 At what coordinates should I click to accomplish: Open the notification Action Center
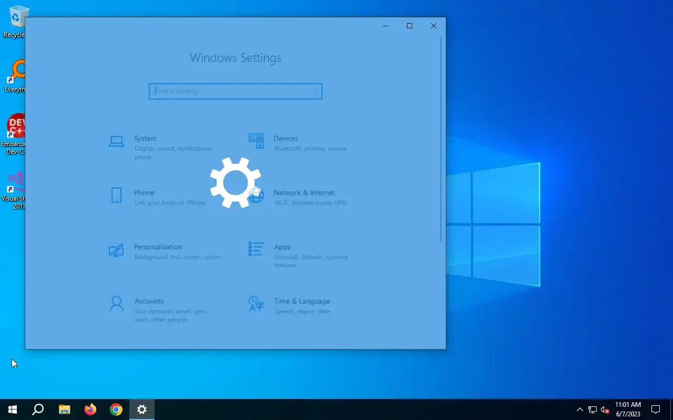point(656,409)
